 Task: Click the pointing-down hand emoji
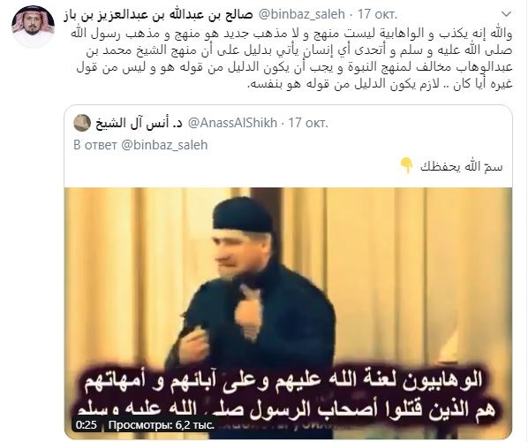406,166
